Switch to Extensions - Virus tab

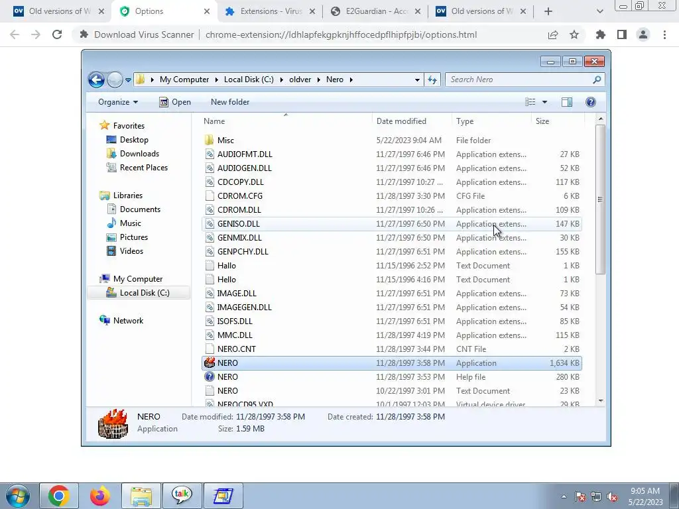point(269,11)
